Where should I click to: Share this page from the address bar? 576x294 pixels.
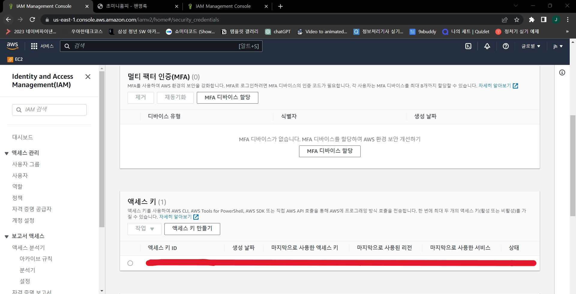click(x=505, y=19)
